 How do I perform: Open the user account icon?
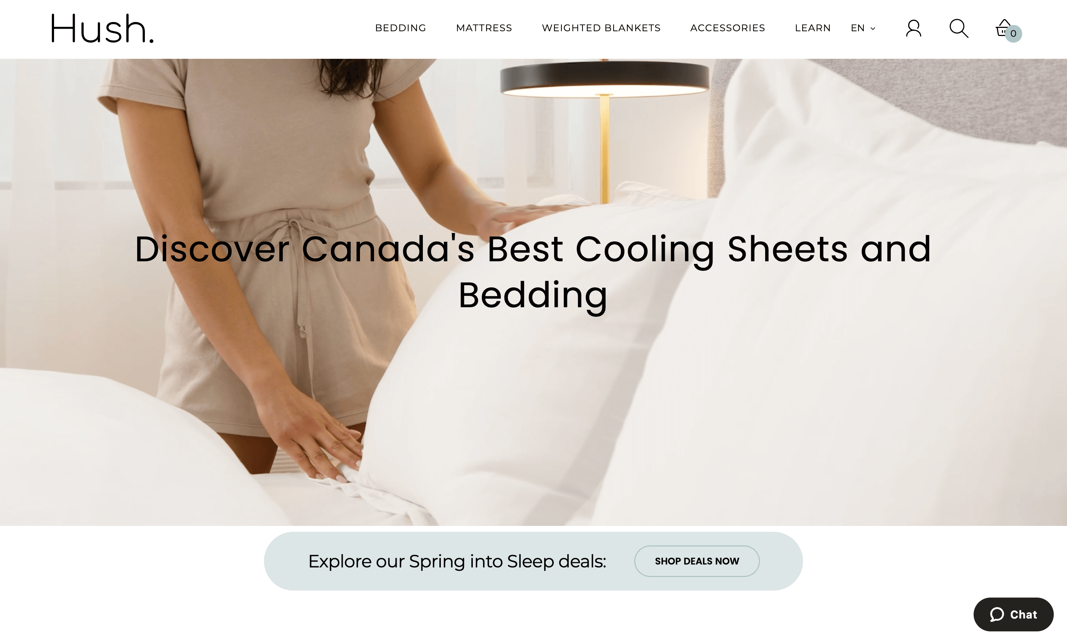(914, 28)
